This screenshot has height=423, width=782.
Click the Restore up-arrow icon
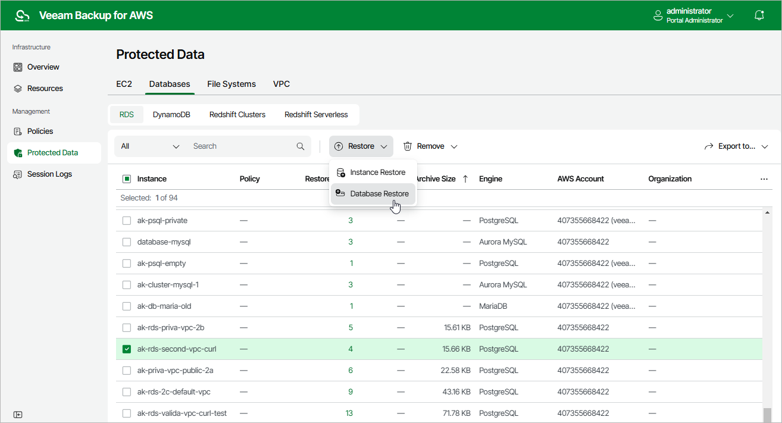339,146
